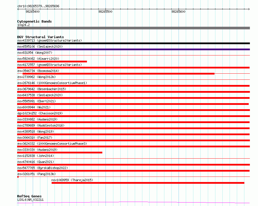Click the magenta LOXL4 gene line
Viewport: 258px width, 206px height.
(x=133, y=203)
